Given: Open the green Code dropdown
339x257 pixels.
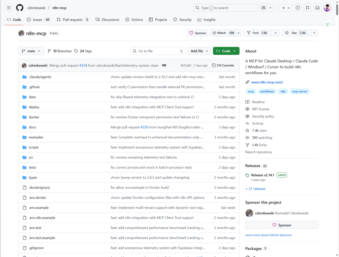Looking at the screenshot, I should [x=226, y=51].
